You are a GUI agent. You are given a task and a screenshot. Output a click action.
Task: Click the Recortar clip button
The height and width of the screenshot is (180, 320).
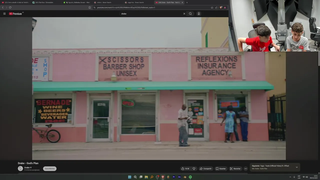click(235, 169)
